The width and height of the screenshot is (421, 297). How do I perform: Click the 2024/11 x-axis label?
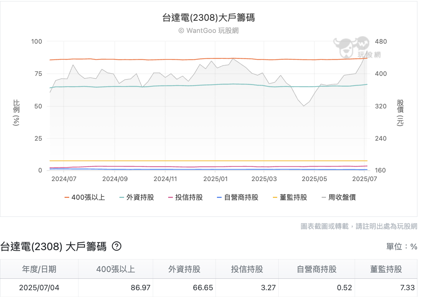click(165, 179)
